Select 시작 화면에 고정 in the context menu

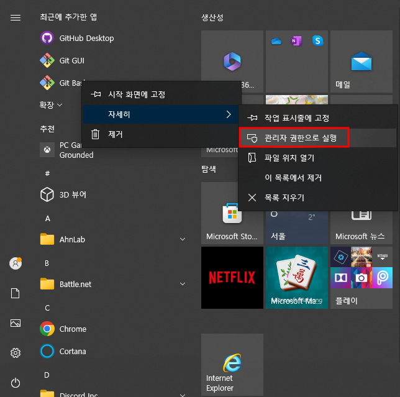[161, 94]
